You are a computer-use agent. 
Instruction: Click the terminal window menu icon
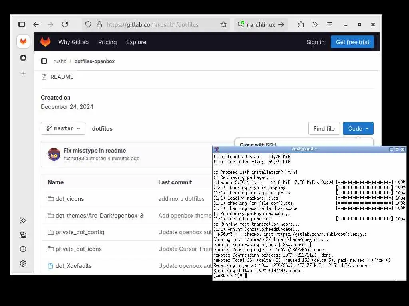[216, 149]
